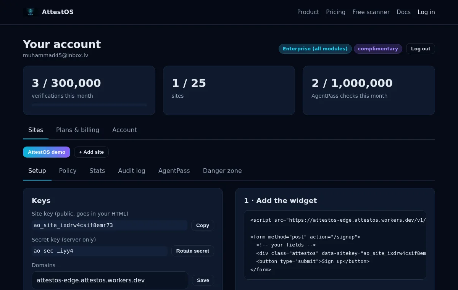
Task: Click the AgentPass checks this month label
Action: click(349, 96)
